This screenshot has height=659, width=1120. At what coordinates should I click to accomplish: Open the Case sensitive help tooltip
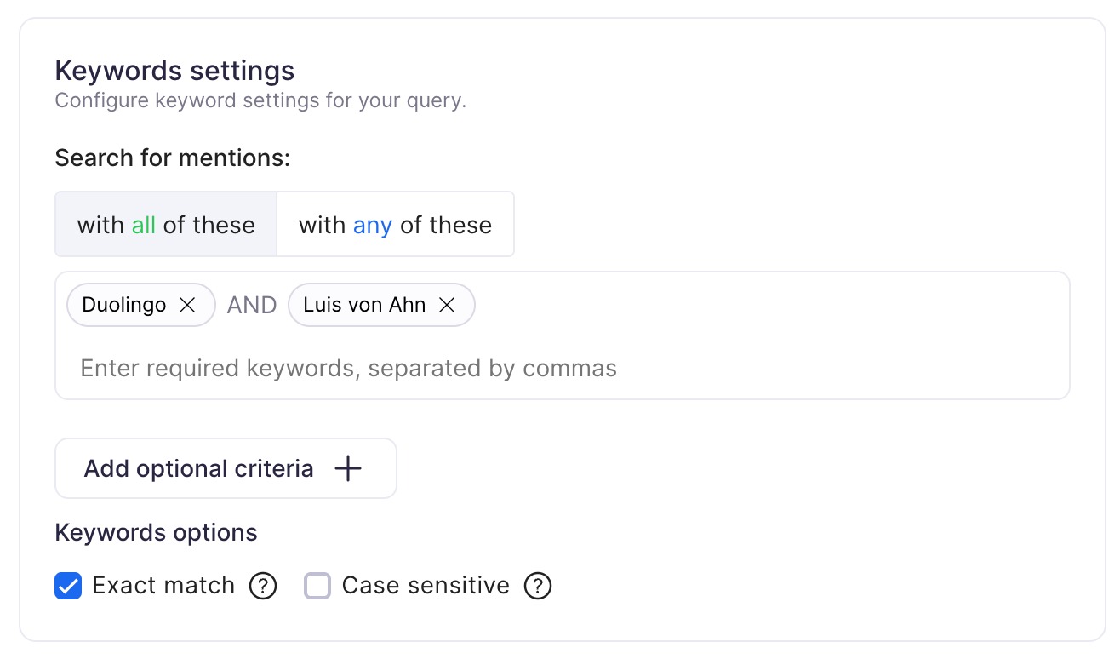click(x=538, y=585)
